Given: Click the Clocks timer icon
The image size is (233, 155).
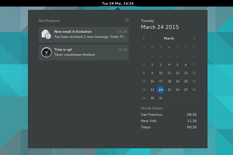Looking at the screenshot, I should click(47, 52).
